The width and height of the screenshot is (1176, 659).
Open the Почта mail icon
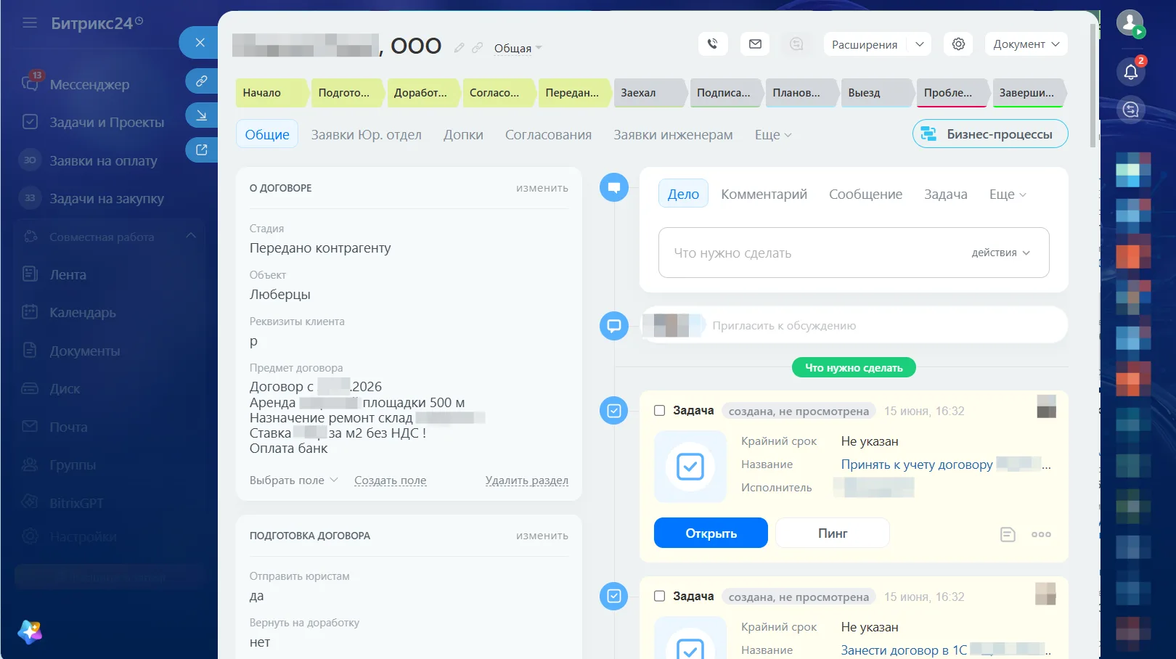coord(30,427)
